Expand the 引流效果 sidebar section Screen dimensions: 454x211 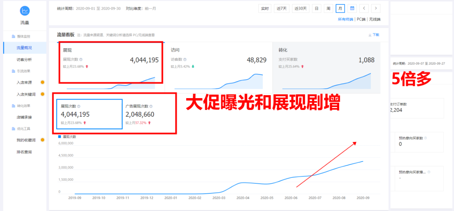pos(23,71)
